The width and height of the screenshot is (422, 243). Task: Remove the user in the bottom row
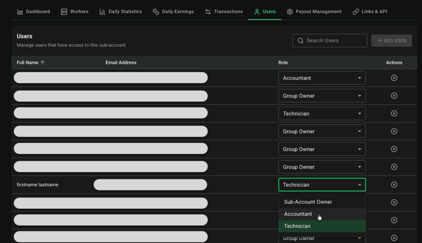pos(394,238)
